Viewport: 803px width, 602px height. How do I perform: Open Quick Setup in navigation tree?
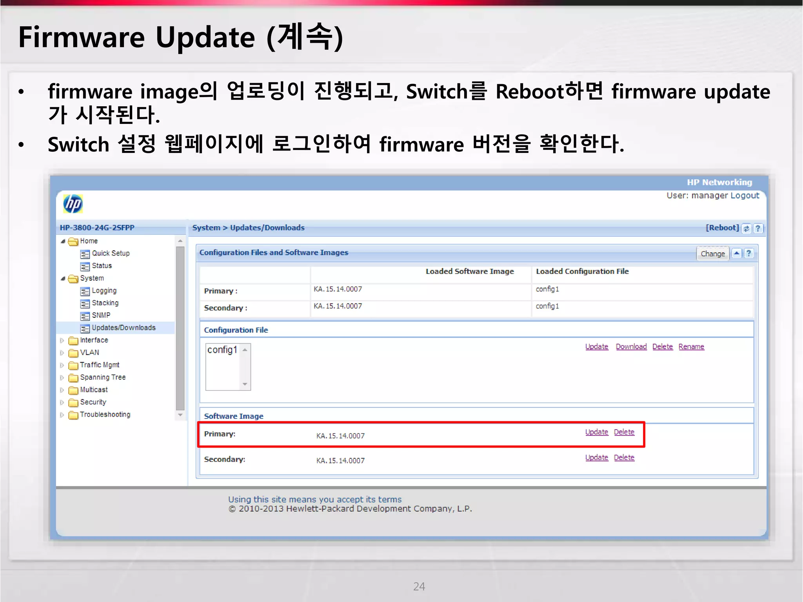pos(111,254)
